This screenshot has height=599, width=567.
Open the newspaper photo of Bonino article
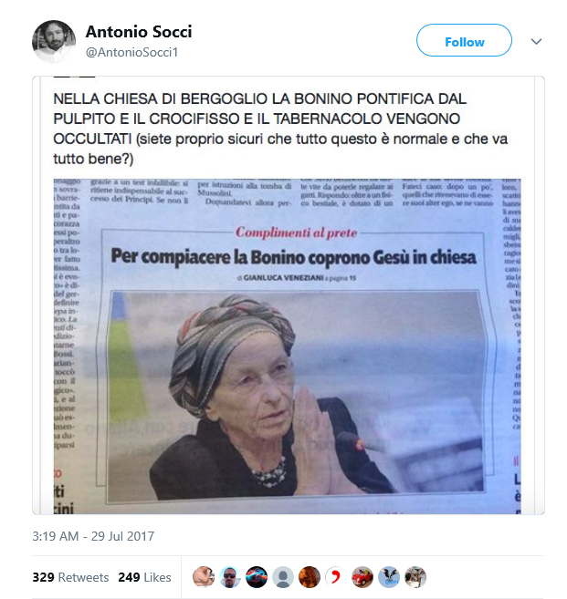coord(287,346)
